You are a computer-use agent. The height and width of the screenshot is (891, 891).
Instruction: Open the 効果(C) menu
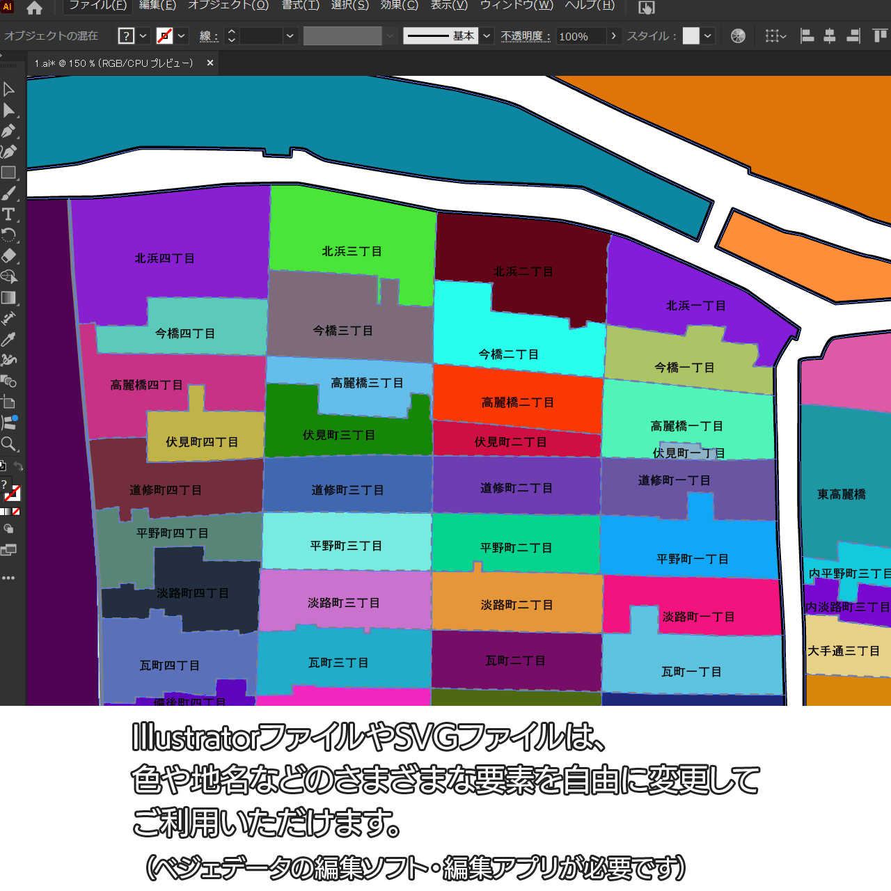[399, 6]
